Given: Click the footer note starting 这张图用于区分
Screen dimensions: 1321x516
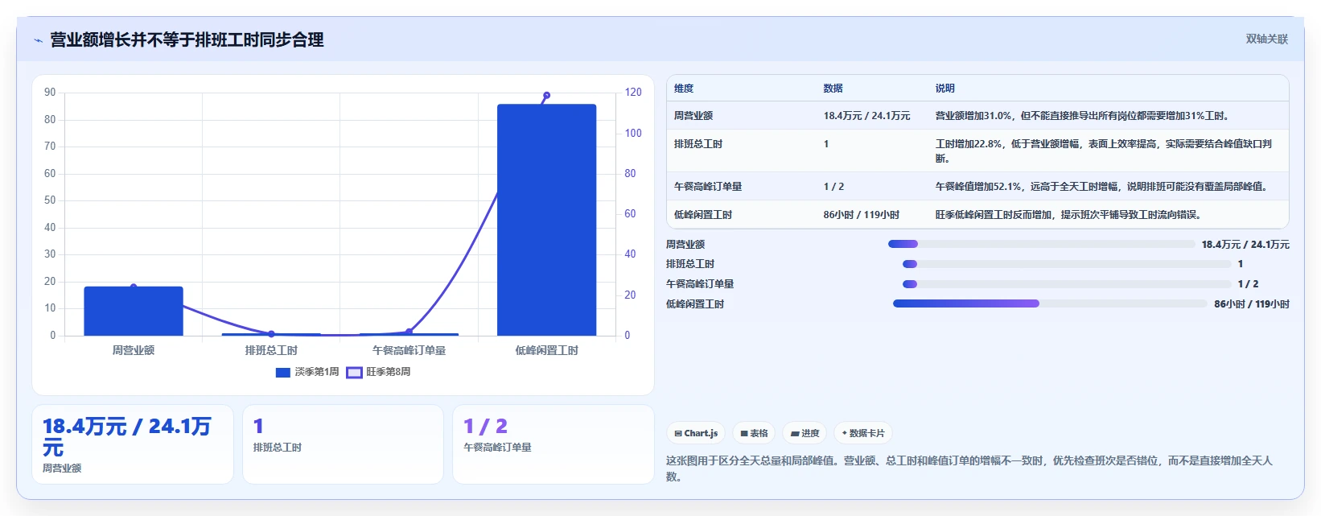Looking at the screenshot, I should pos(969,469).
